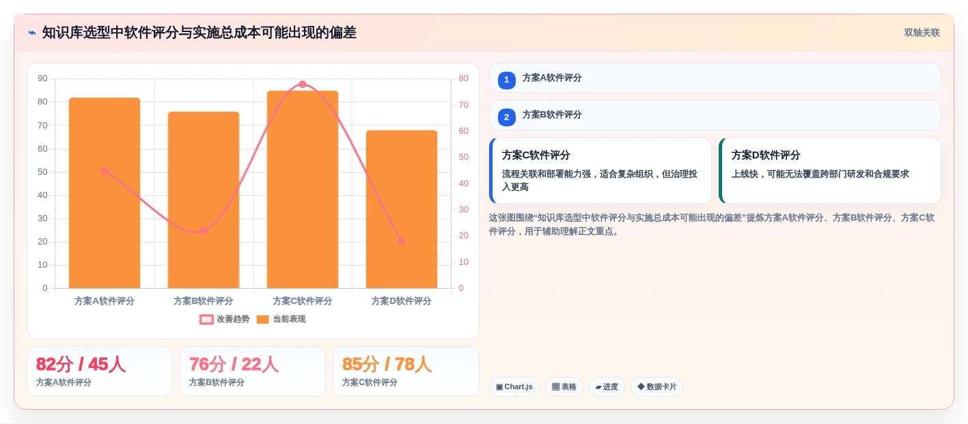Click the Chart.js tag
Screen dimensions: 968x424
[x=514, y=387]
